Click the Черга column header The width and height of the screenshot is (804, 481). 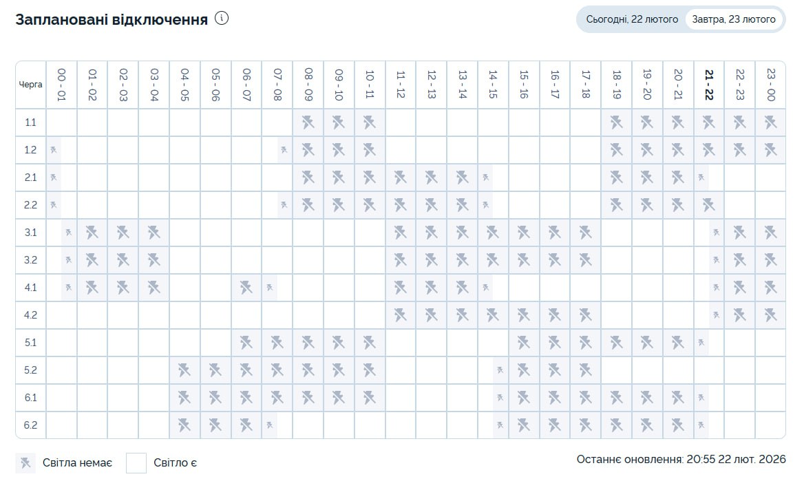click(x=30, y=85)
